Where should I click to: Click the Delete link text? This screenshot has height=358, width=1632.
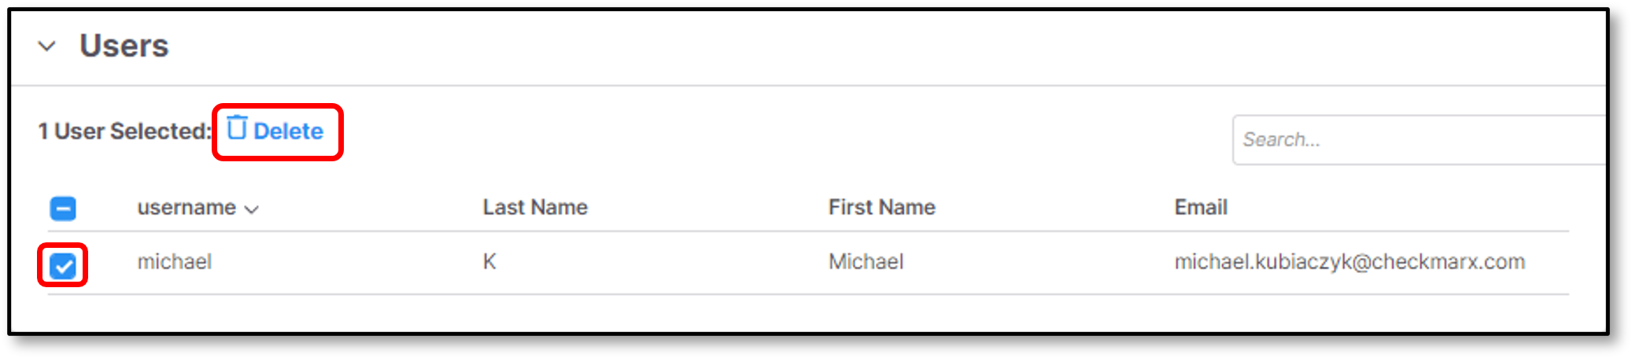pos(288,131)
